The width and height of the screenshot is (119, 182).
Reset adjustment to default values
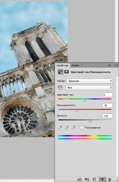94,179
